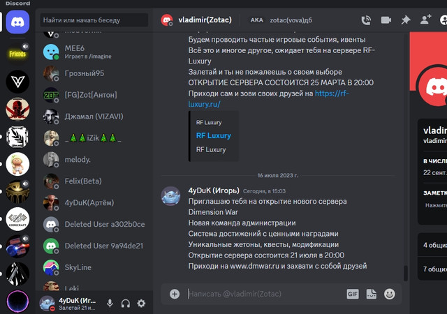Click the plus attachment button

(175, 294)
